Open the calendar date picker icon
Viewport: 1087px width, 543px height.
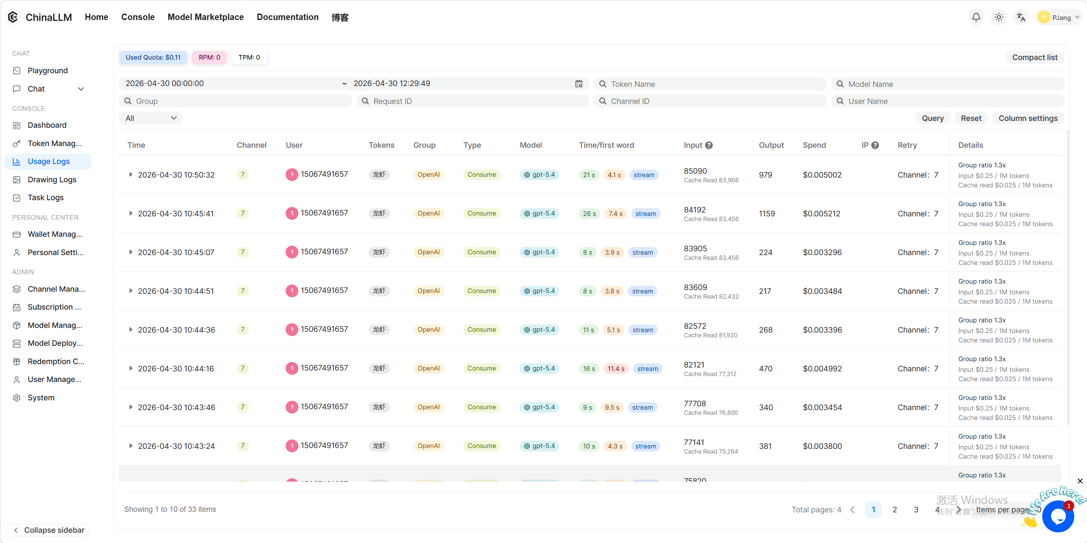coord(578,84)
